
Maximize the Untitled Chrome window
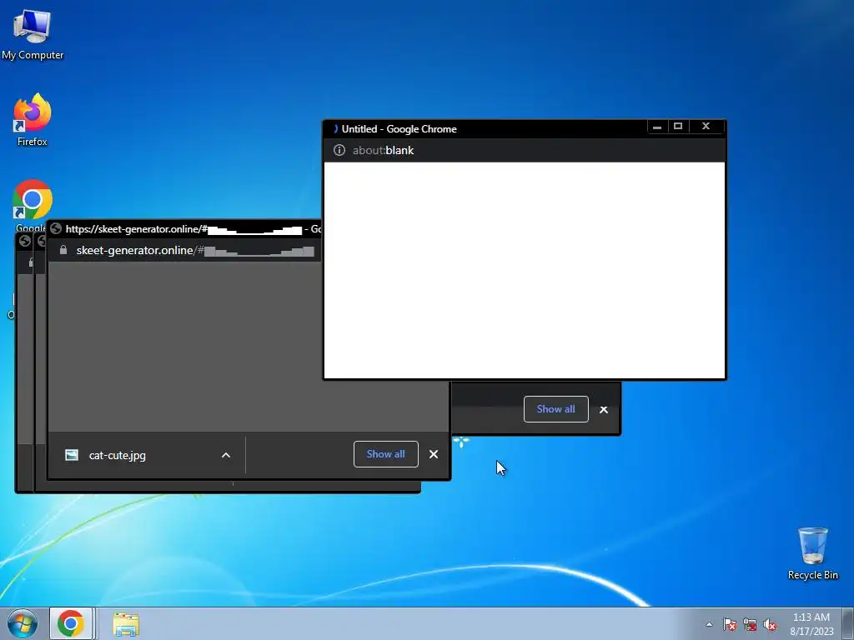point(678,127)
